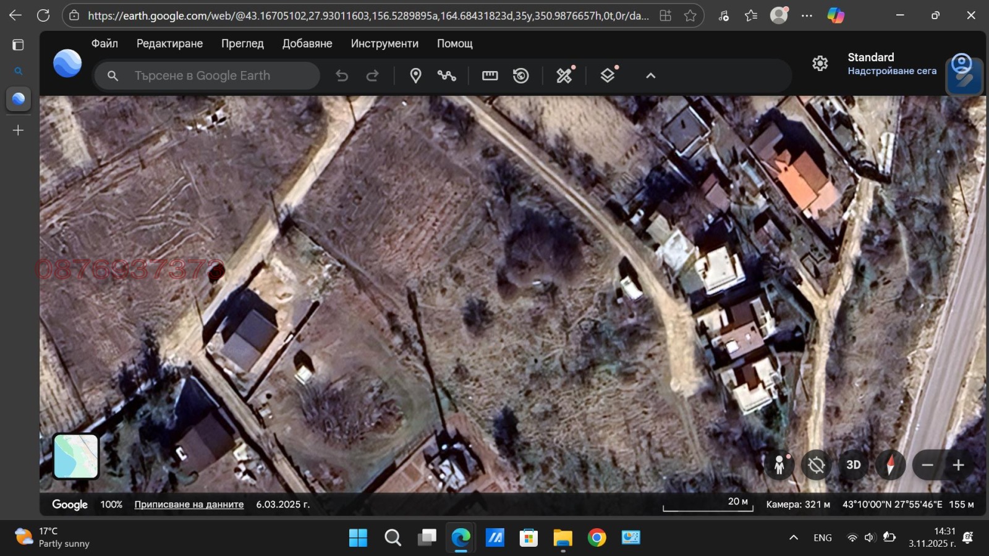This screenshot has width=989, height=556.
Task: Open the Инструменти menu
Action: [x=384, y=43]
